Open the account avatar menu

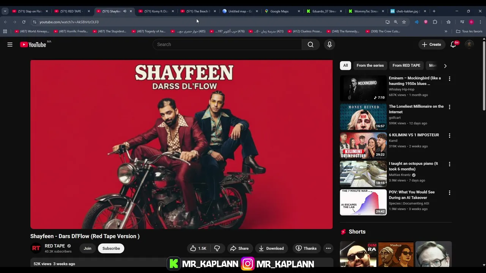[x=469, y=44]
